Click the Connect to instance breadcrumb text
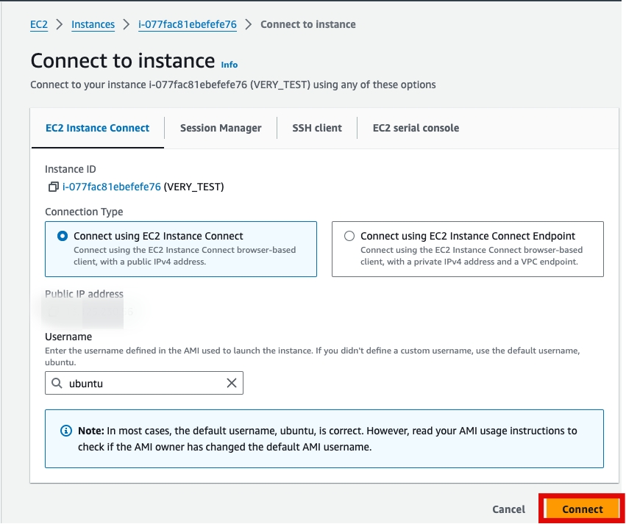 [x=308, y=24]
